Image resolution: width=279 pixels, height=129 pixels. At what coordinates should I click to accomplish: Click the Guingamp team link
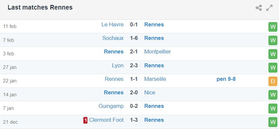click(x=111, y=106)
